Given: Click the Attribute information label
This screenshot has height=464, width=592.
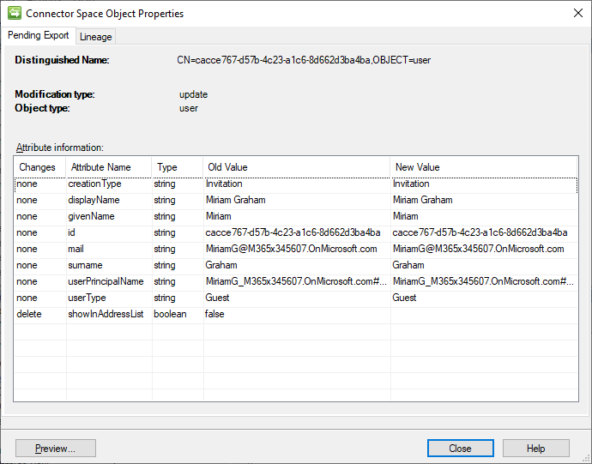Looking at the screenshot, I should tap(60, 148).
